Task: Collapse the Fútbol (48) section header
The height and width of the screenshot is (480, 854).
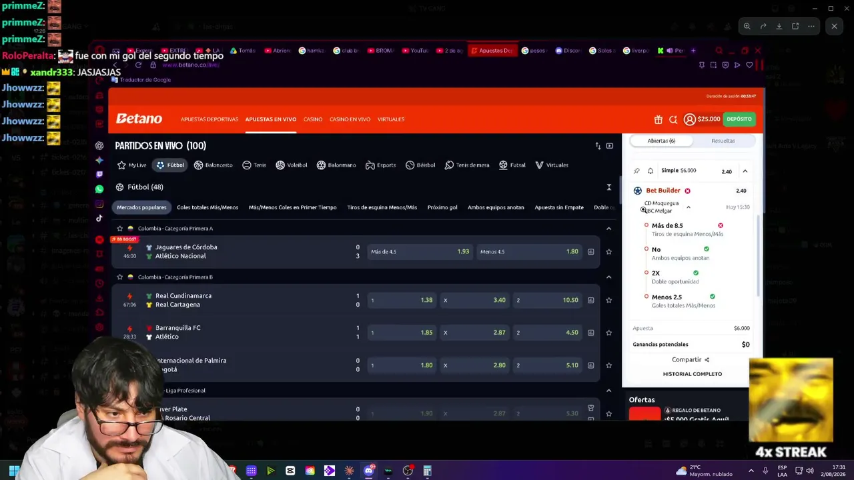Action: (x=608, y=187)
